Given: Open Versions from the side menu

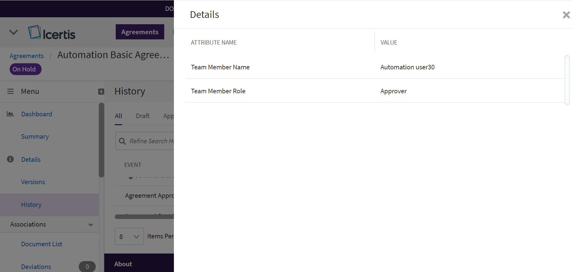Looking at the screenshot, I should click(x=33, y=182).
